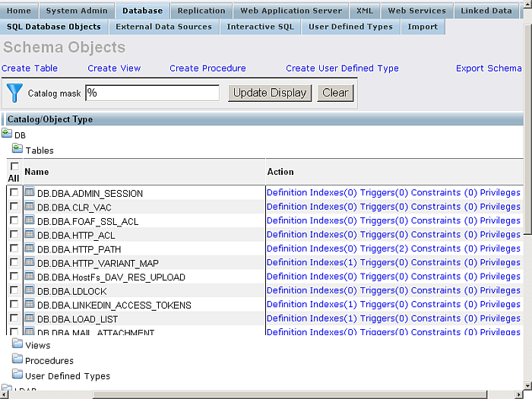Expand the Views folder
The image size is (532, 399).
click(17, 344)
